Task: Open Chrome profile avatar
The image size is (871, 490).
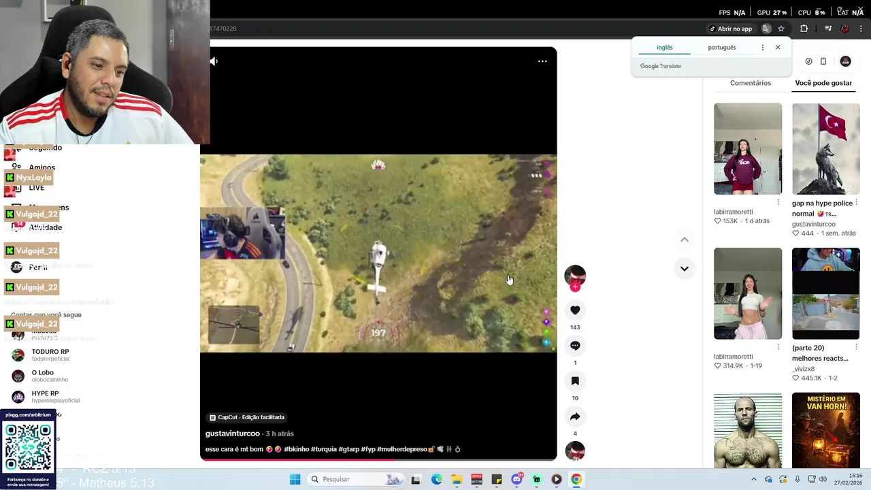Action: [x=844, y=29]
